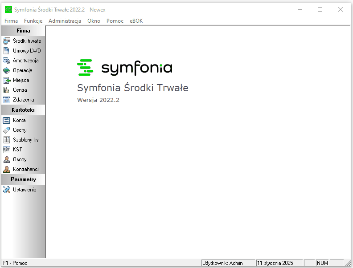Click the '11 stycznia 2025' status date
The height and width of the screenshot is (268, 353).
(x=279, y=263)
